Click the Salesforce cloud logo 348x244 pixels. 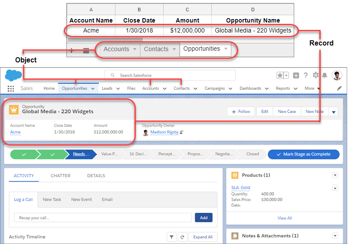[x=13, y=75]
